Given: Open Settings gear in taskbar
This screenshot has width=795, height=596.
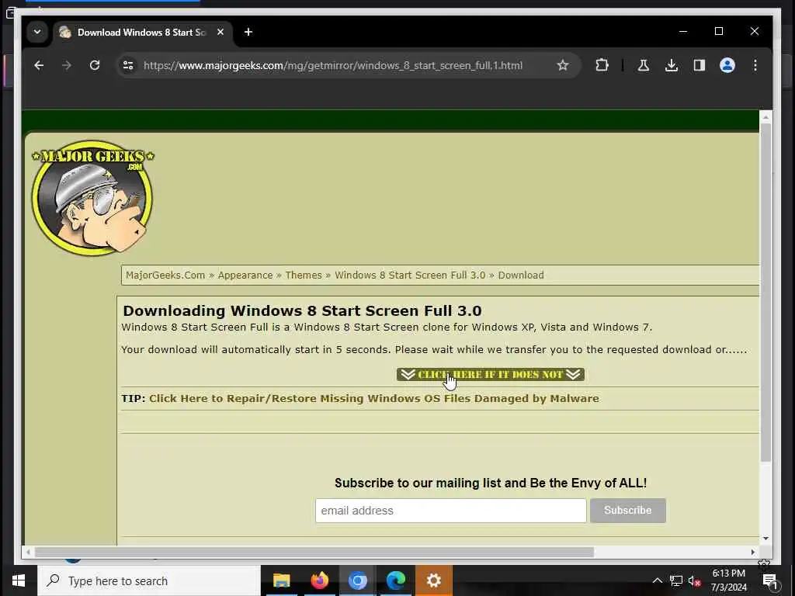Looking at the screenshot, I should pyautogui.click(x=433, y=580).
